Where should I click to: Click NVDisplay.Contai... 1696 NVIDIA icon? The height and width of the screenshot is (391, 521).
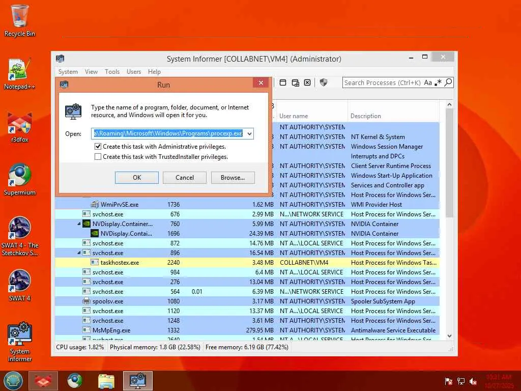point(95,233)
